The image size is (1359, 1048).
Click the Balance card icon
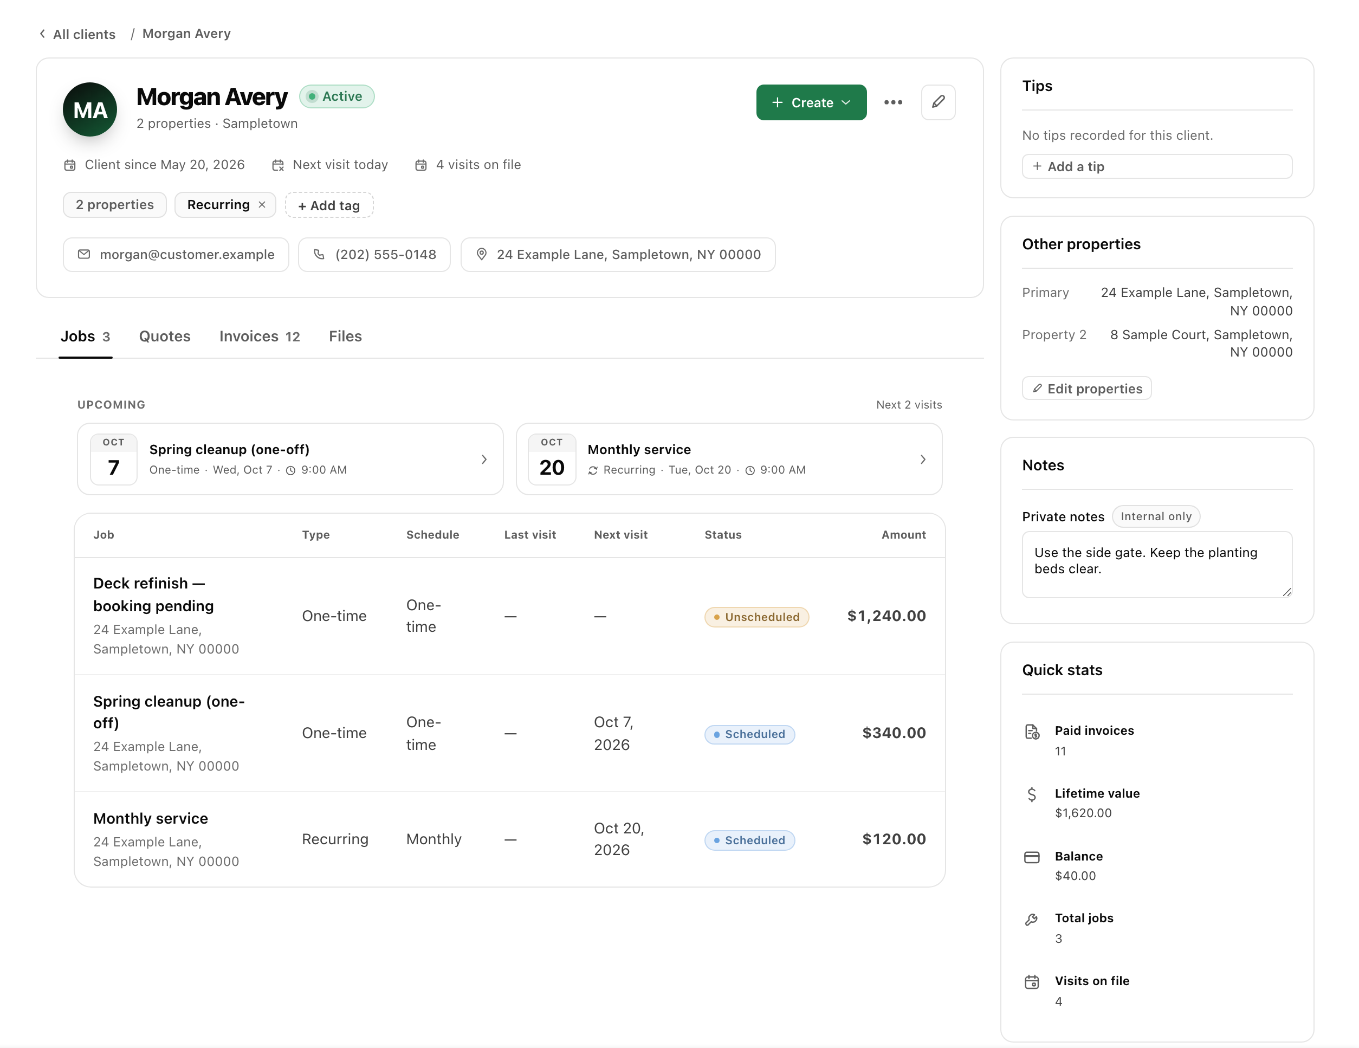pos(1032,858)
